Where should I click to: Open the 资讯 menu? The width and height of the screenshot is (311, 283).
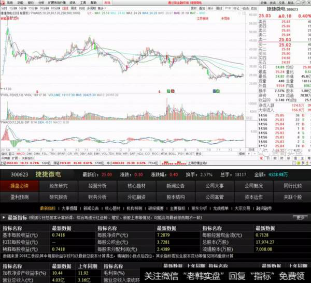pos(73,3)
